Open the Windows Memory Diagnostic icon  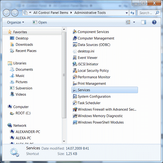tap(75, 116)
